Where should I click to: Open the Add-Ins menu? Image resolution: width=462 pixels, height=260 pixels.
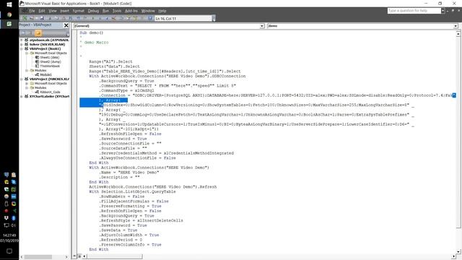tap(131, 11)
